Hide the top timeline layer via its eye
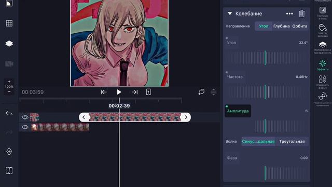The width and height of the screenshot is (332, 187). [25, 117]
